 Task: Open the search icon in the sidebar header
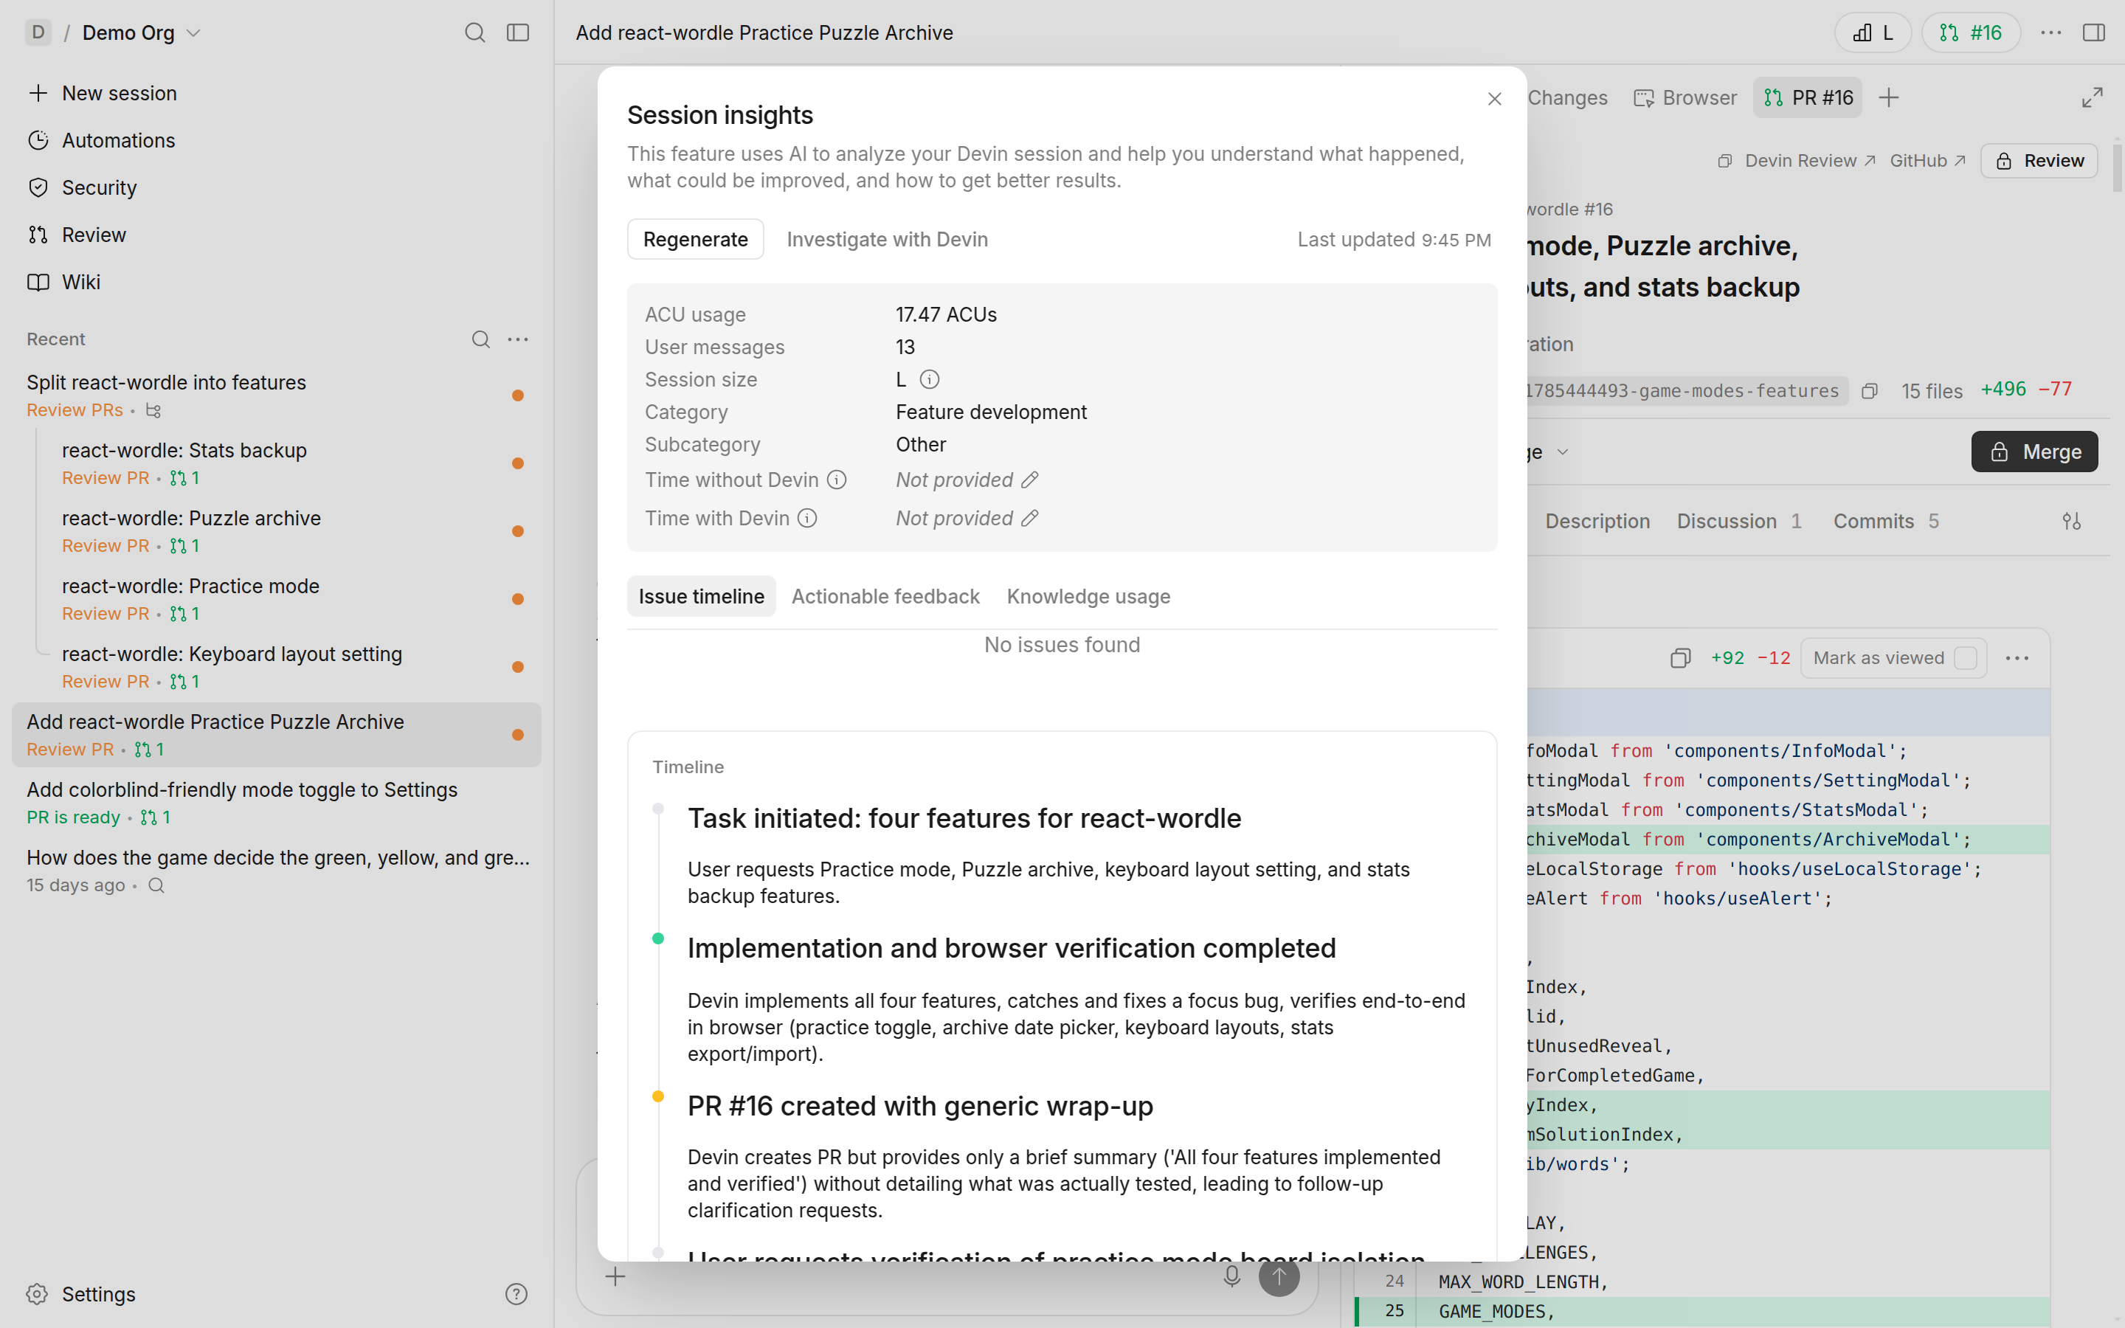coord(474,32)
